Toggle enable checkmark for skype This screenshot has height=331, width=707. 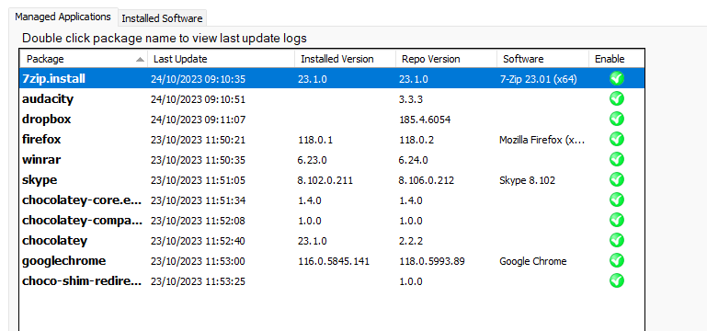click(x=616, y=180)
